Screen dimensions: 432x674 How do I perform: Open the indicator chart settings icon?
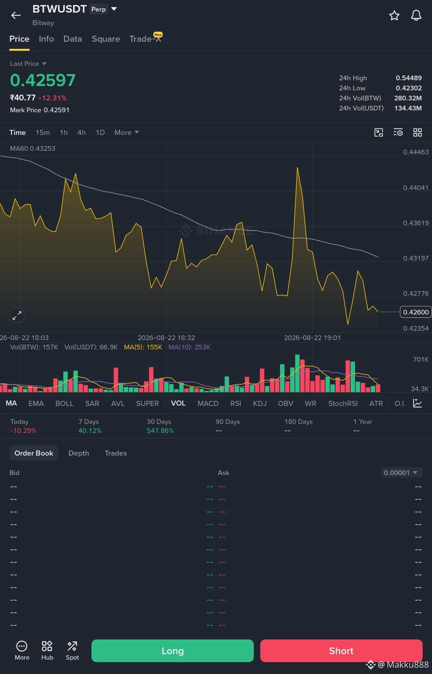pyautogui.click(x=418, y=403)
